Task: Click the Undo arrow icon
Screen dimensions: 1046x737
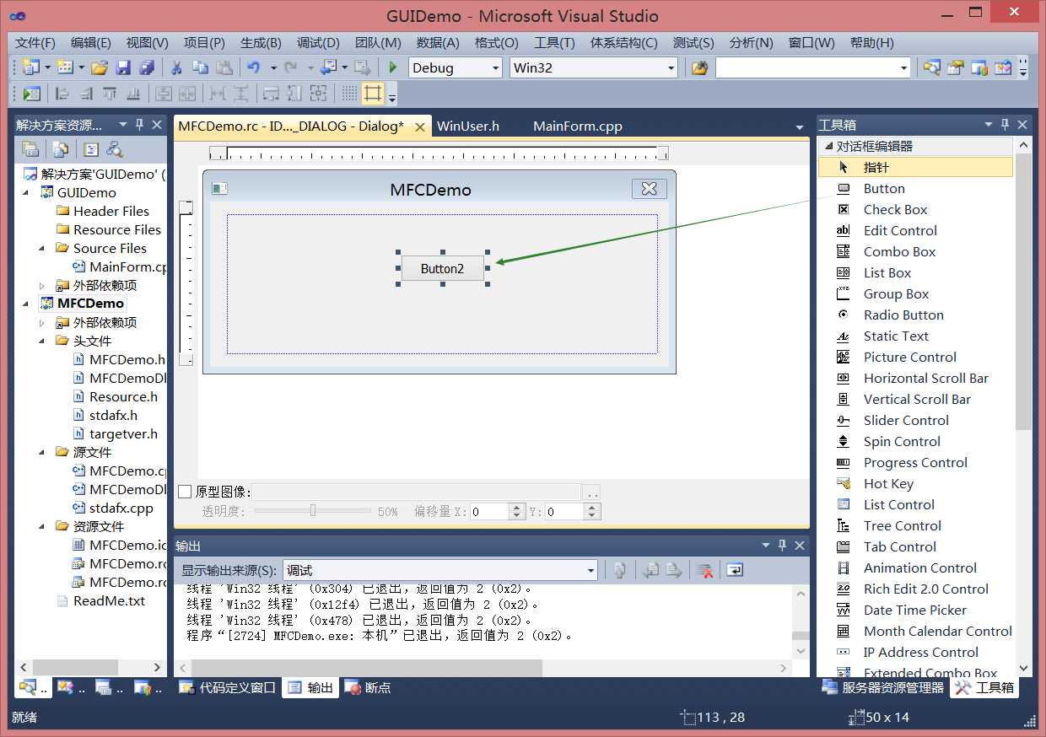Action: 252,67
